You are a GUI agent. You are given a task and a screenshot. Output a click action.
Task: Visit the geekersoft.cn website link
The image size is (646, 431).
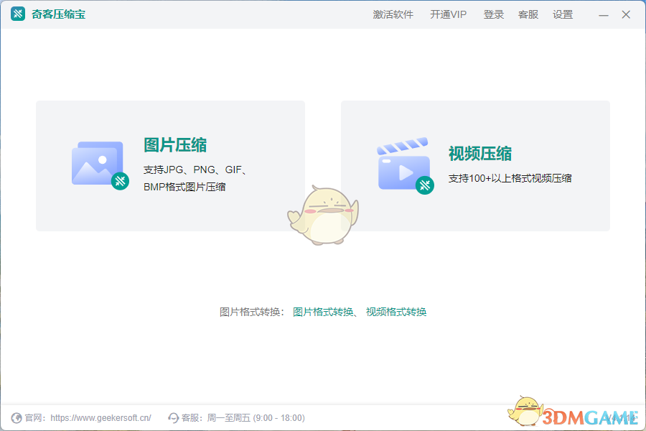(x=100, y=417)
